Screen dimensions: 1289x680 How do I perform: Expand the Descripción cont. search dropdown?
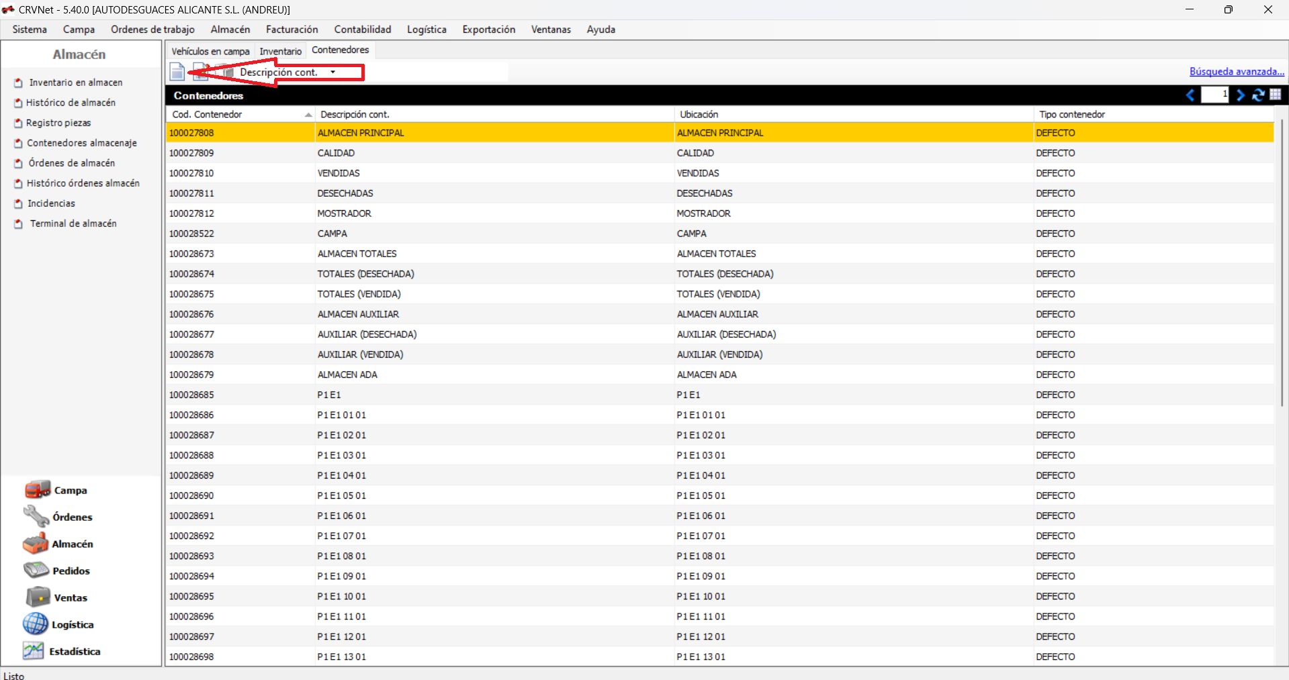332,72
